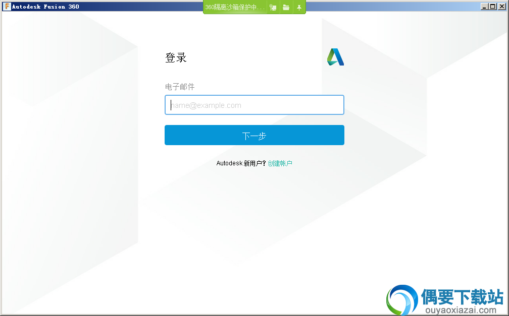The image size is (509, 316).
Task: Click the Fusion 360 title bar icon
Action: coord(7,7)
